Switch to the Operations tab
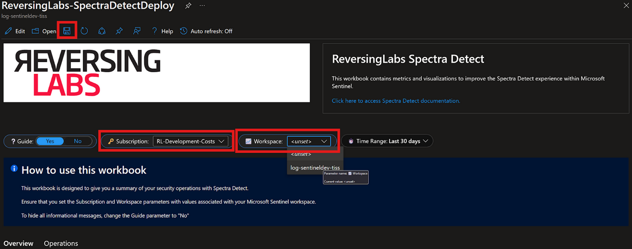The image size is (632, 249). tap(61, 243)
